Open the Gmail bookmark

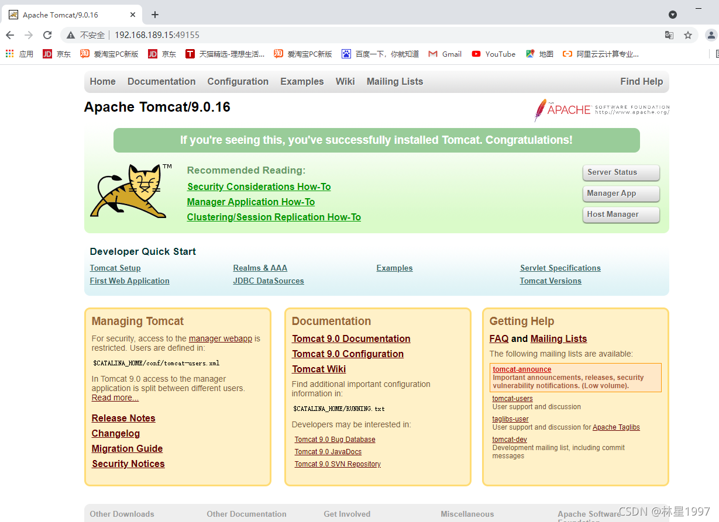445,54
